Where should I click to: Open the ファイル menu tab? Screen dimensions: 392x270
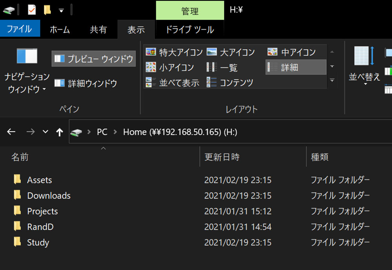pyautogui.click(x=20, y=29)
